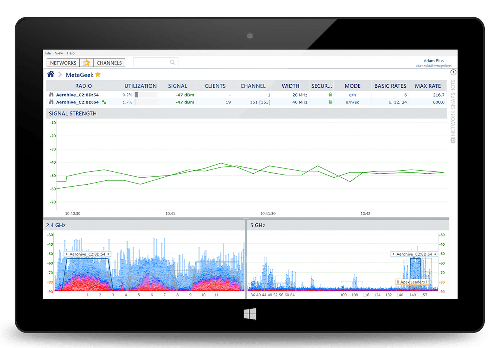This screenshot has width=498, height=348.
Task: Sort by the CLIENTS column header
Action: [x=215, y=86]
